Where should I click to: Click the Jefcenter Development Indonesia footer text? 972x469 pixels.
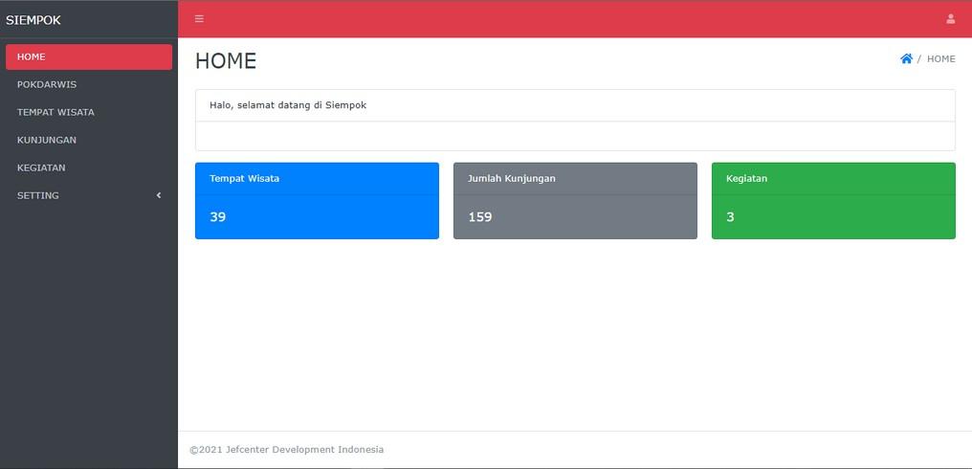point(286,450)
